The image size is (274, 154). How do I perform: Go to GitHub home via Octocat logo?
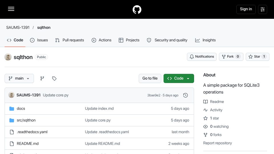point(137,9)
